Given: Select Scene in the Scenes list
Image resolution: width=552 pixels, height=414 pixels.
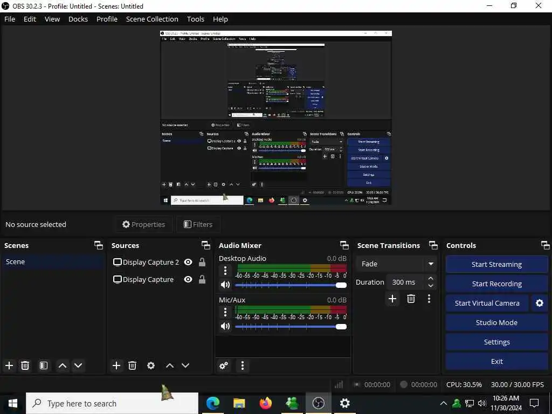Looking at the screenshot, I should pos(53,261).
